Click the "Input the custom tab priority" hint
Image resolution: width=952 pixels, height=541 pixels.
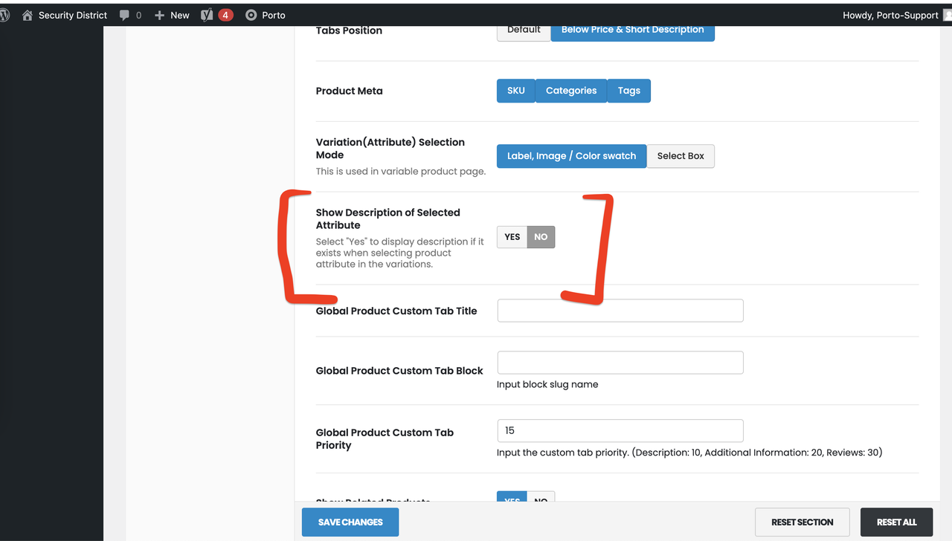(x=689, y=453)
